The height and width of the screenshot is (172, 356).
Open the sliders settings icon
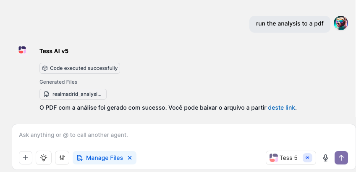[62, 158]
